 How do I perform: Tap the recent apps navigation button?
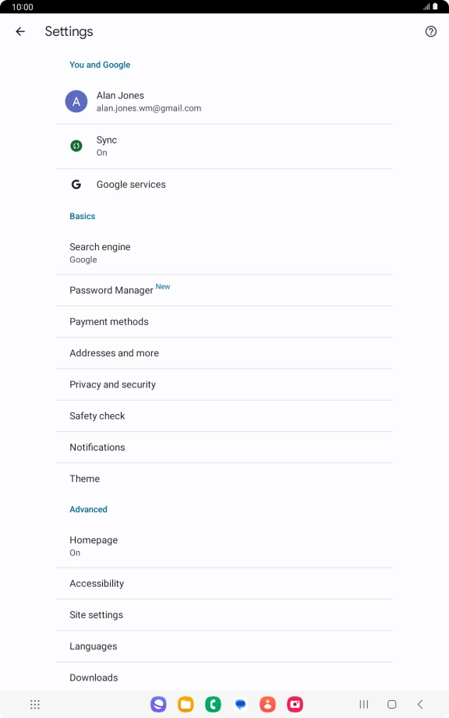(364, 704)
